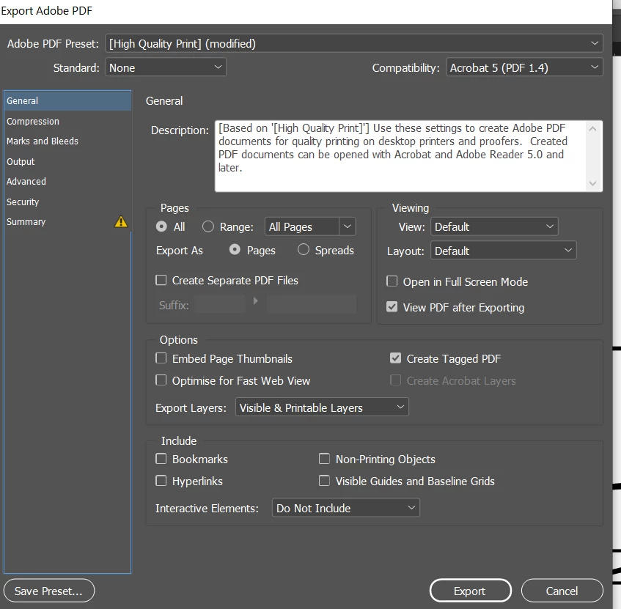Open the Compatibility dropdown
The width and height of the screenshot is (621, 609).
pyautogui.click(x=524, y=67)
